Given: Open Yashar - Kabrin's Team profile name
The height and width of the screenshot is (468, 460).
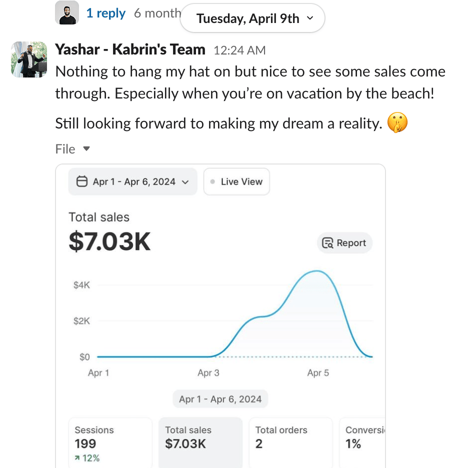Looking at the screenshot, I should [x=130, y=49].
